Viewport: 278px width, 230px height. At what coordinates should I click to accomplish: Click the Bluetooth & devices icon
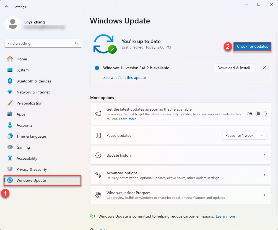coord(10,81)
